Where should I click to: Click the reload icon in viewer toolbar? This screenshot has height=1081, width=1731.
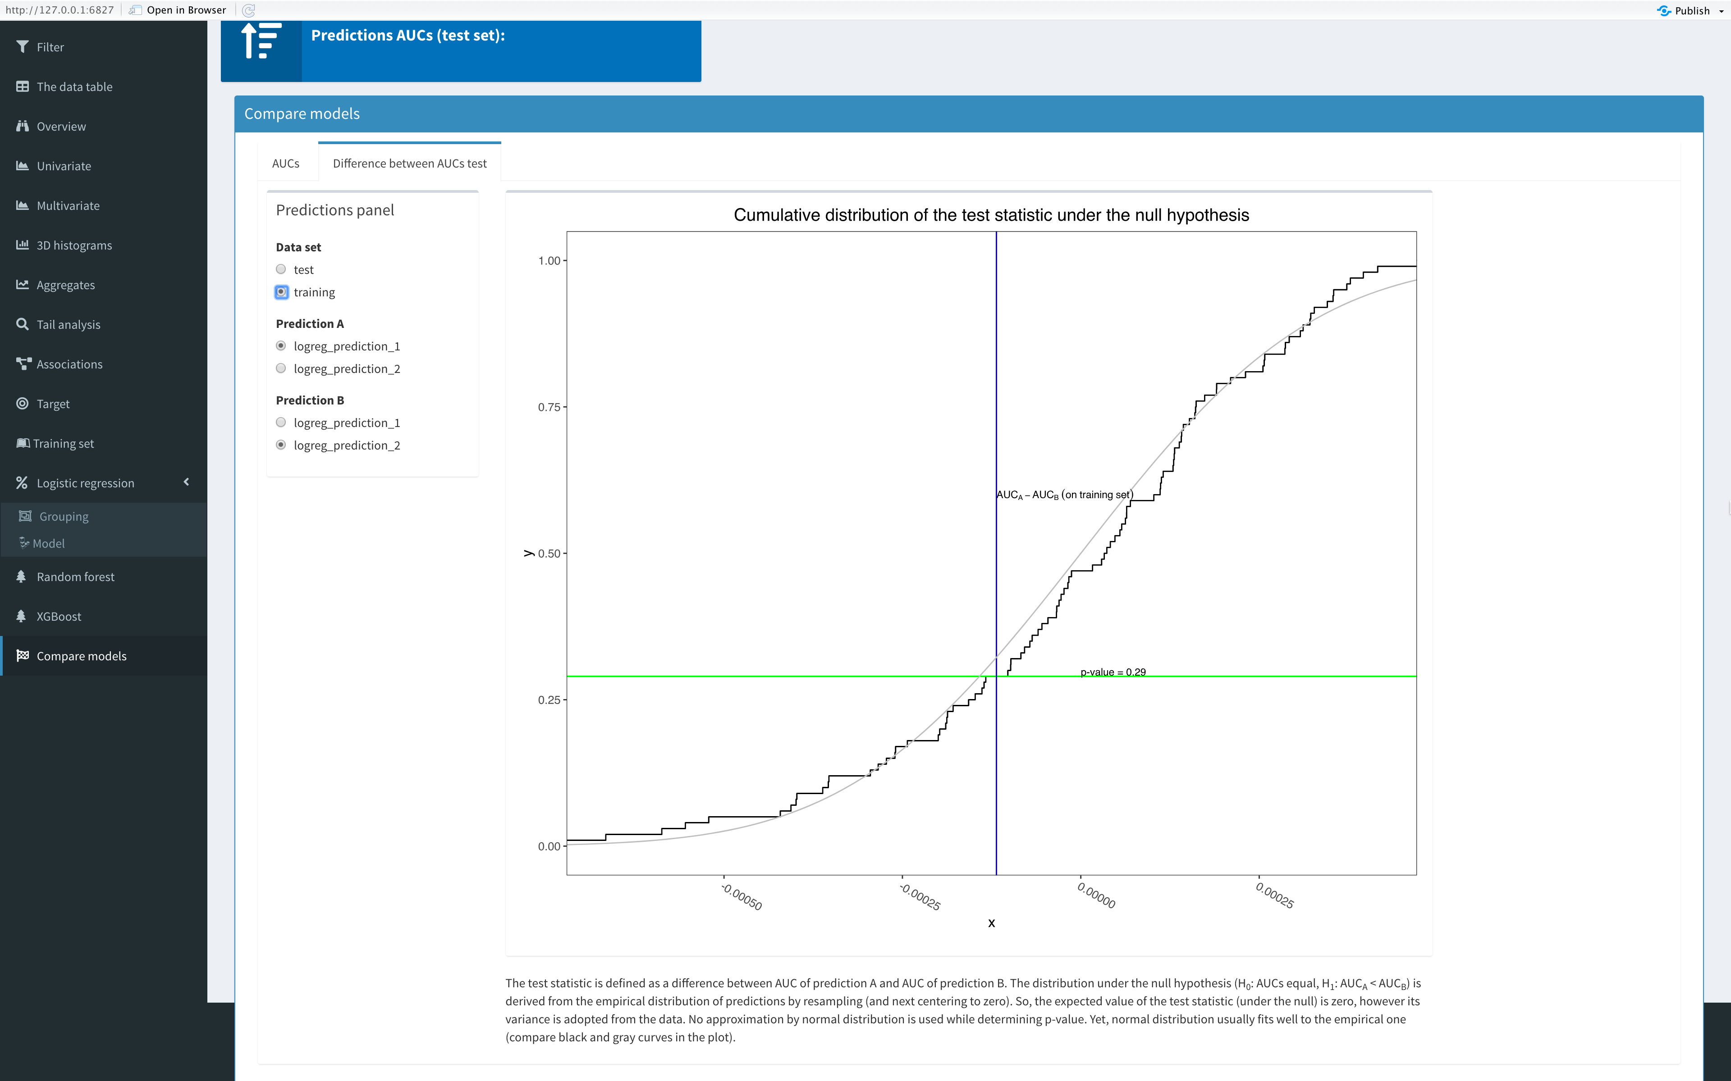click(249, 10)
